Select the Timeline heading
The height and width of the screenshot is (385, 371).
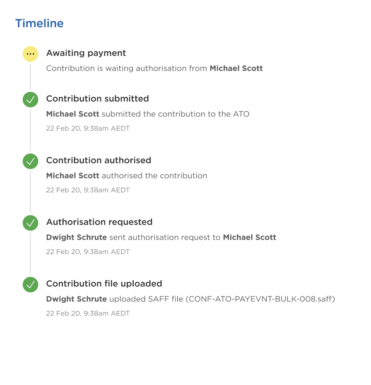tap(39, 23)
